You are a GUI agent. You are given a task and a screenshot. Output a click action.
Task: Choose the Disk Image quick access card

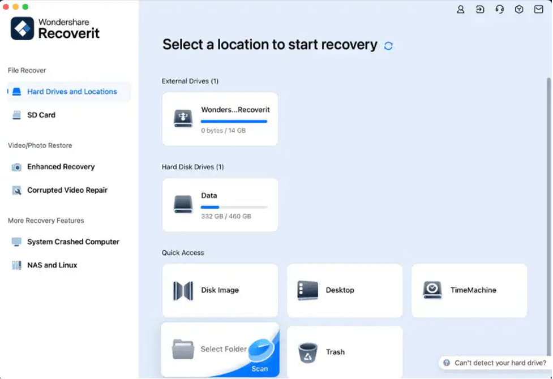[x=220, y=291]
